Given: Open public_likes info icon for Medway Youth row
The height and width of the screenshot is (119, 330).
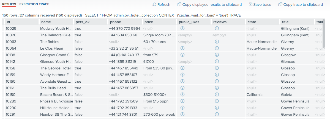Looking at the screenshot, I should (x=182, y=28).
